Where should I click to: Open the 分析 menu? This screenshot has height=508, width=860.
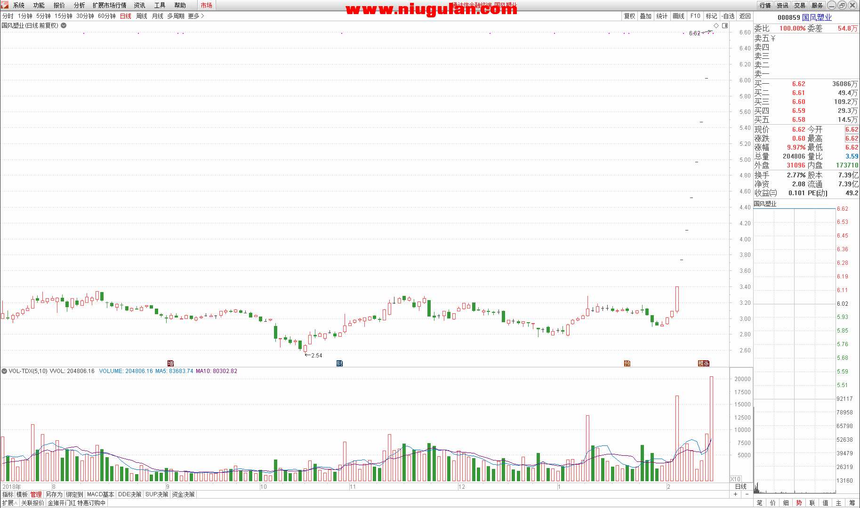pyautogui.click(x=80, y=5)
